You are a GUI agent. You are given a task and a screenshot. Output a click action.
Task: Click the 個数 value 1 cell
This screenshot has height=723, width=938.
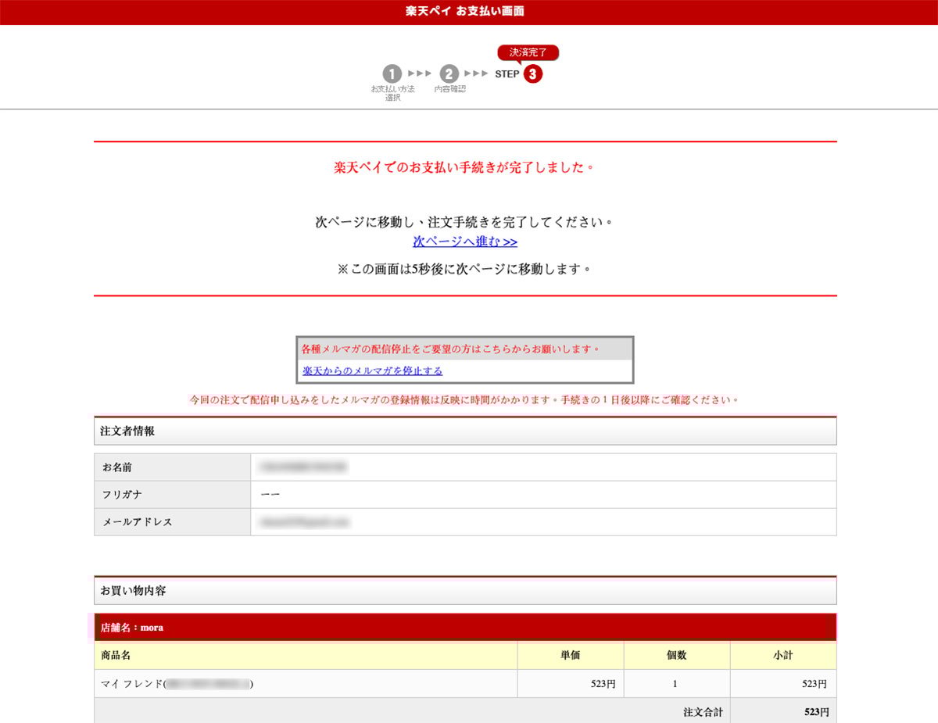pos(677,683)
